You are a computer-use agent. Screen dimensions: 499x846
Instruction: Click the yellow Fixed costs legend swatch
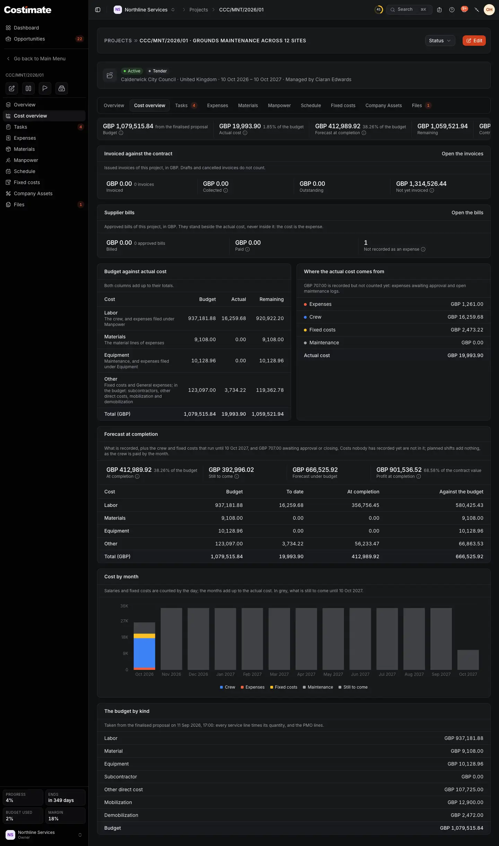coord(272,687)
